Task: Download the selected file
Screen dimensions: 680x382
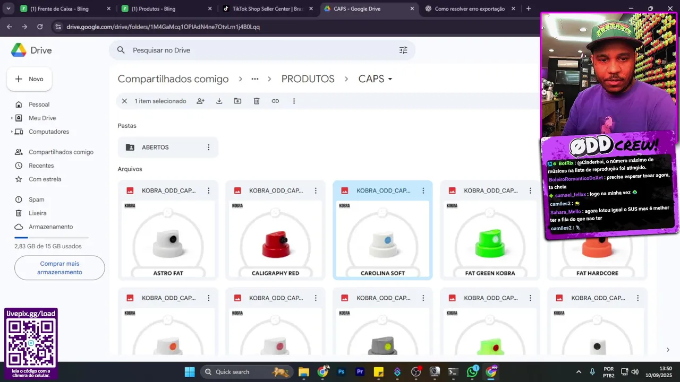Action: [219, 101]
